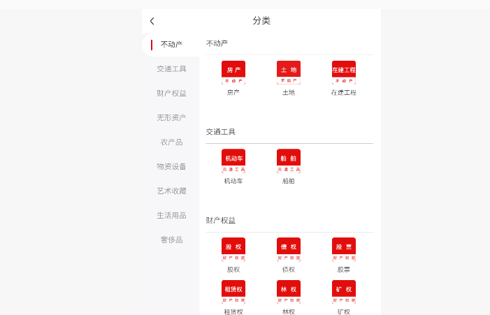This screenshot has width=490, height=315.
Task: Open the 房产 category icon
Action: (x=233, y=73)
